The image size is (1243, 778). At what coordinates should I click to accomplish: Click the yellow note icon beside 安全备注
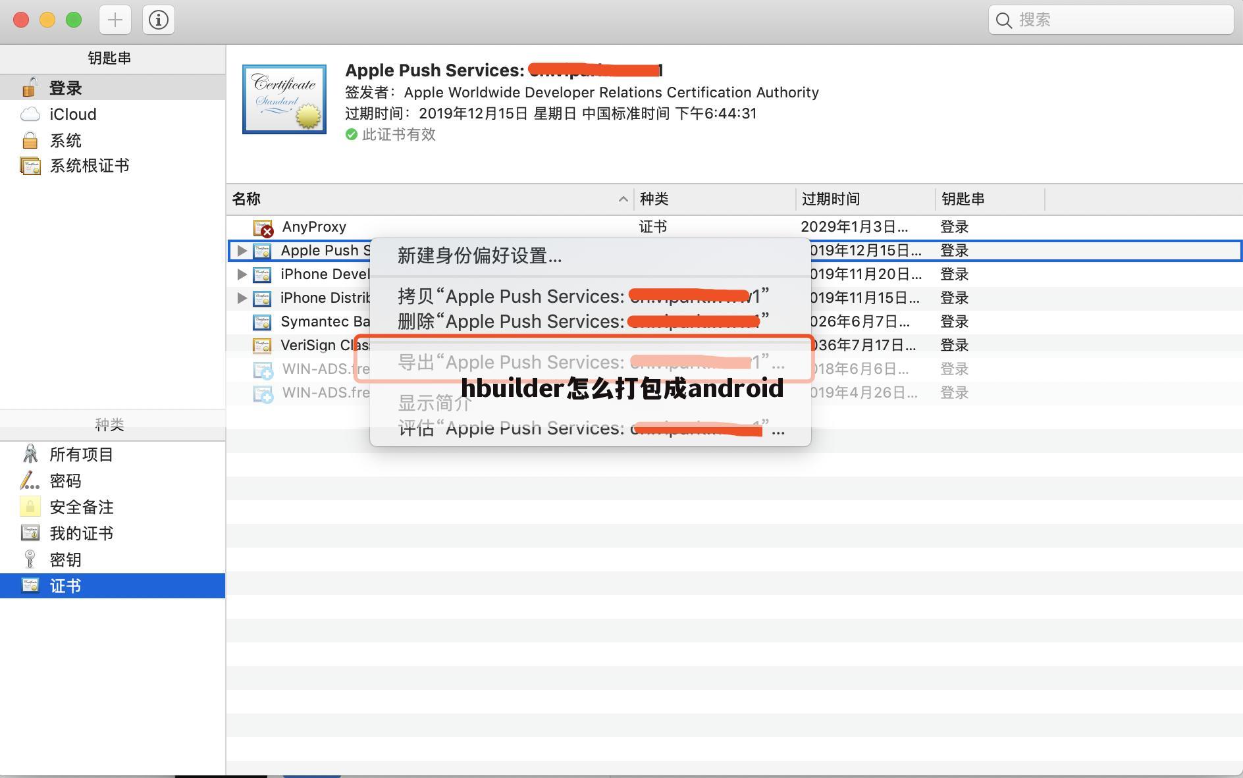coord(30,506)
